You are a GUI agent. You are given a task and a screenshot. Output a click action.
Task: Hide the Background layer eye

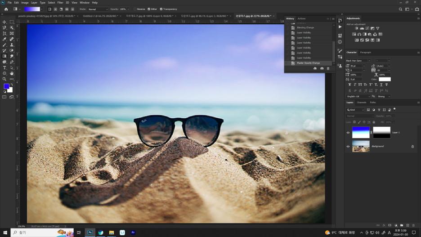point(348,147)
